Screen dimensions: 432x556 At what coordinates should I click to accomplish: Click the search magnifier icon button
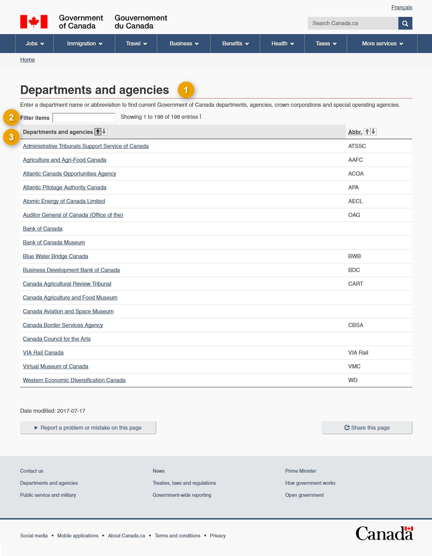405,23
